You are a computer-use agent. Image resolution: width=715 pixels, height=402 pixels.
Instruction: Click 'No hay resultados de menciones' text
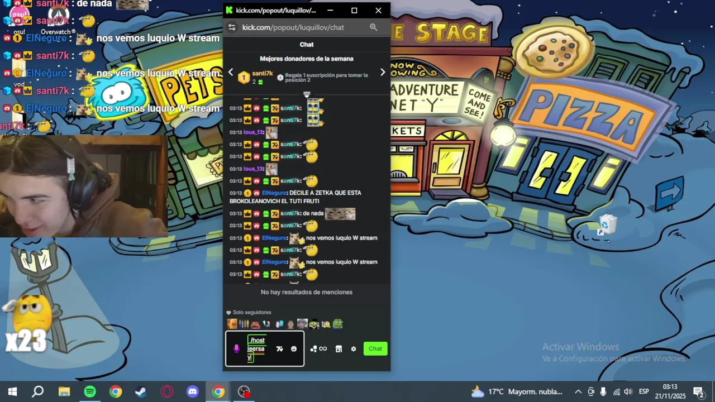click(x=307, y=292)
